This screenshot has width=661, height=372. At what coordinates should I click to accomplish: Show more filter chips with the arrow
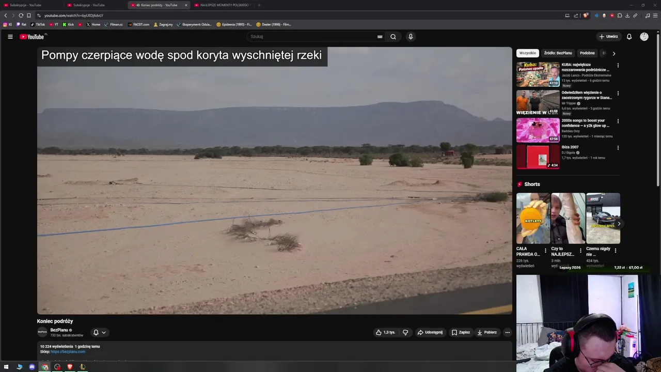(613, 53)
